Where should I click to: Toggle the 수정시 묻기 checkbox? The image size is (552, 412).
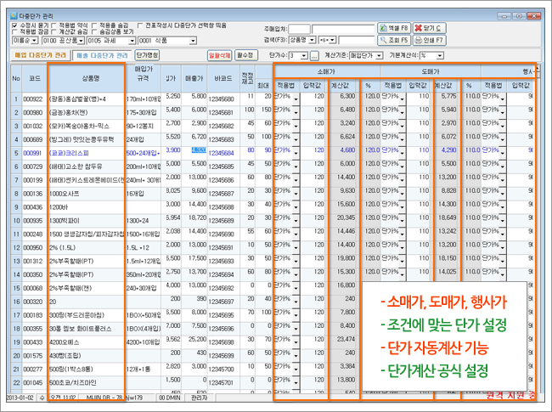click(x=15, y=25)
